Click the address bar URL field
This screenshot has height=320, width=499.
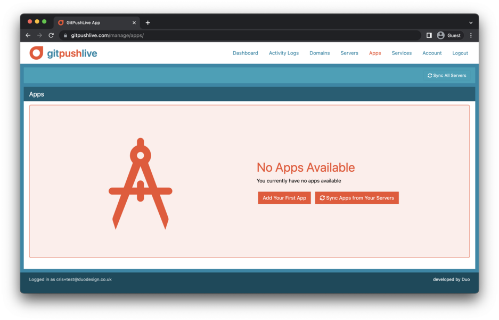[x=240, y=35]
